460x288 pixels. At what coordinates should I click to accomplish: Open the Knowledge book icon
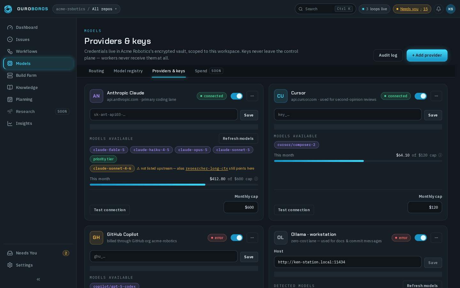(10, 88)
